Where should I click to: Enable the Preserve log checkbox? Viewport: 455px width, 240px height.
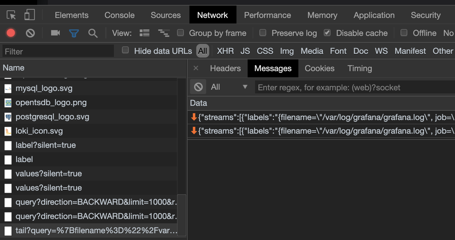pyautogui.click(x=263, y=33)
